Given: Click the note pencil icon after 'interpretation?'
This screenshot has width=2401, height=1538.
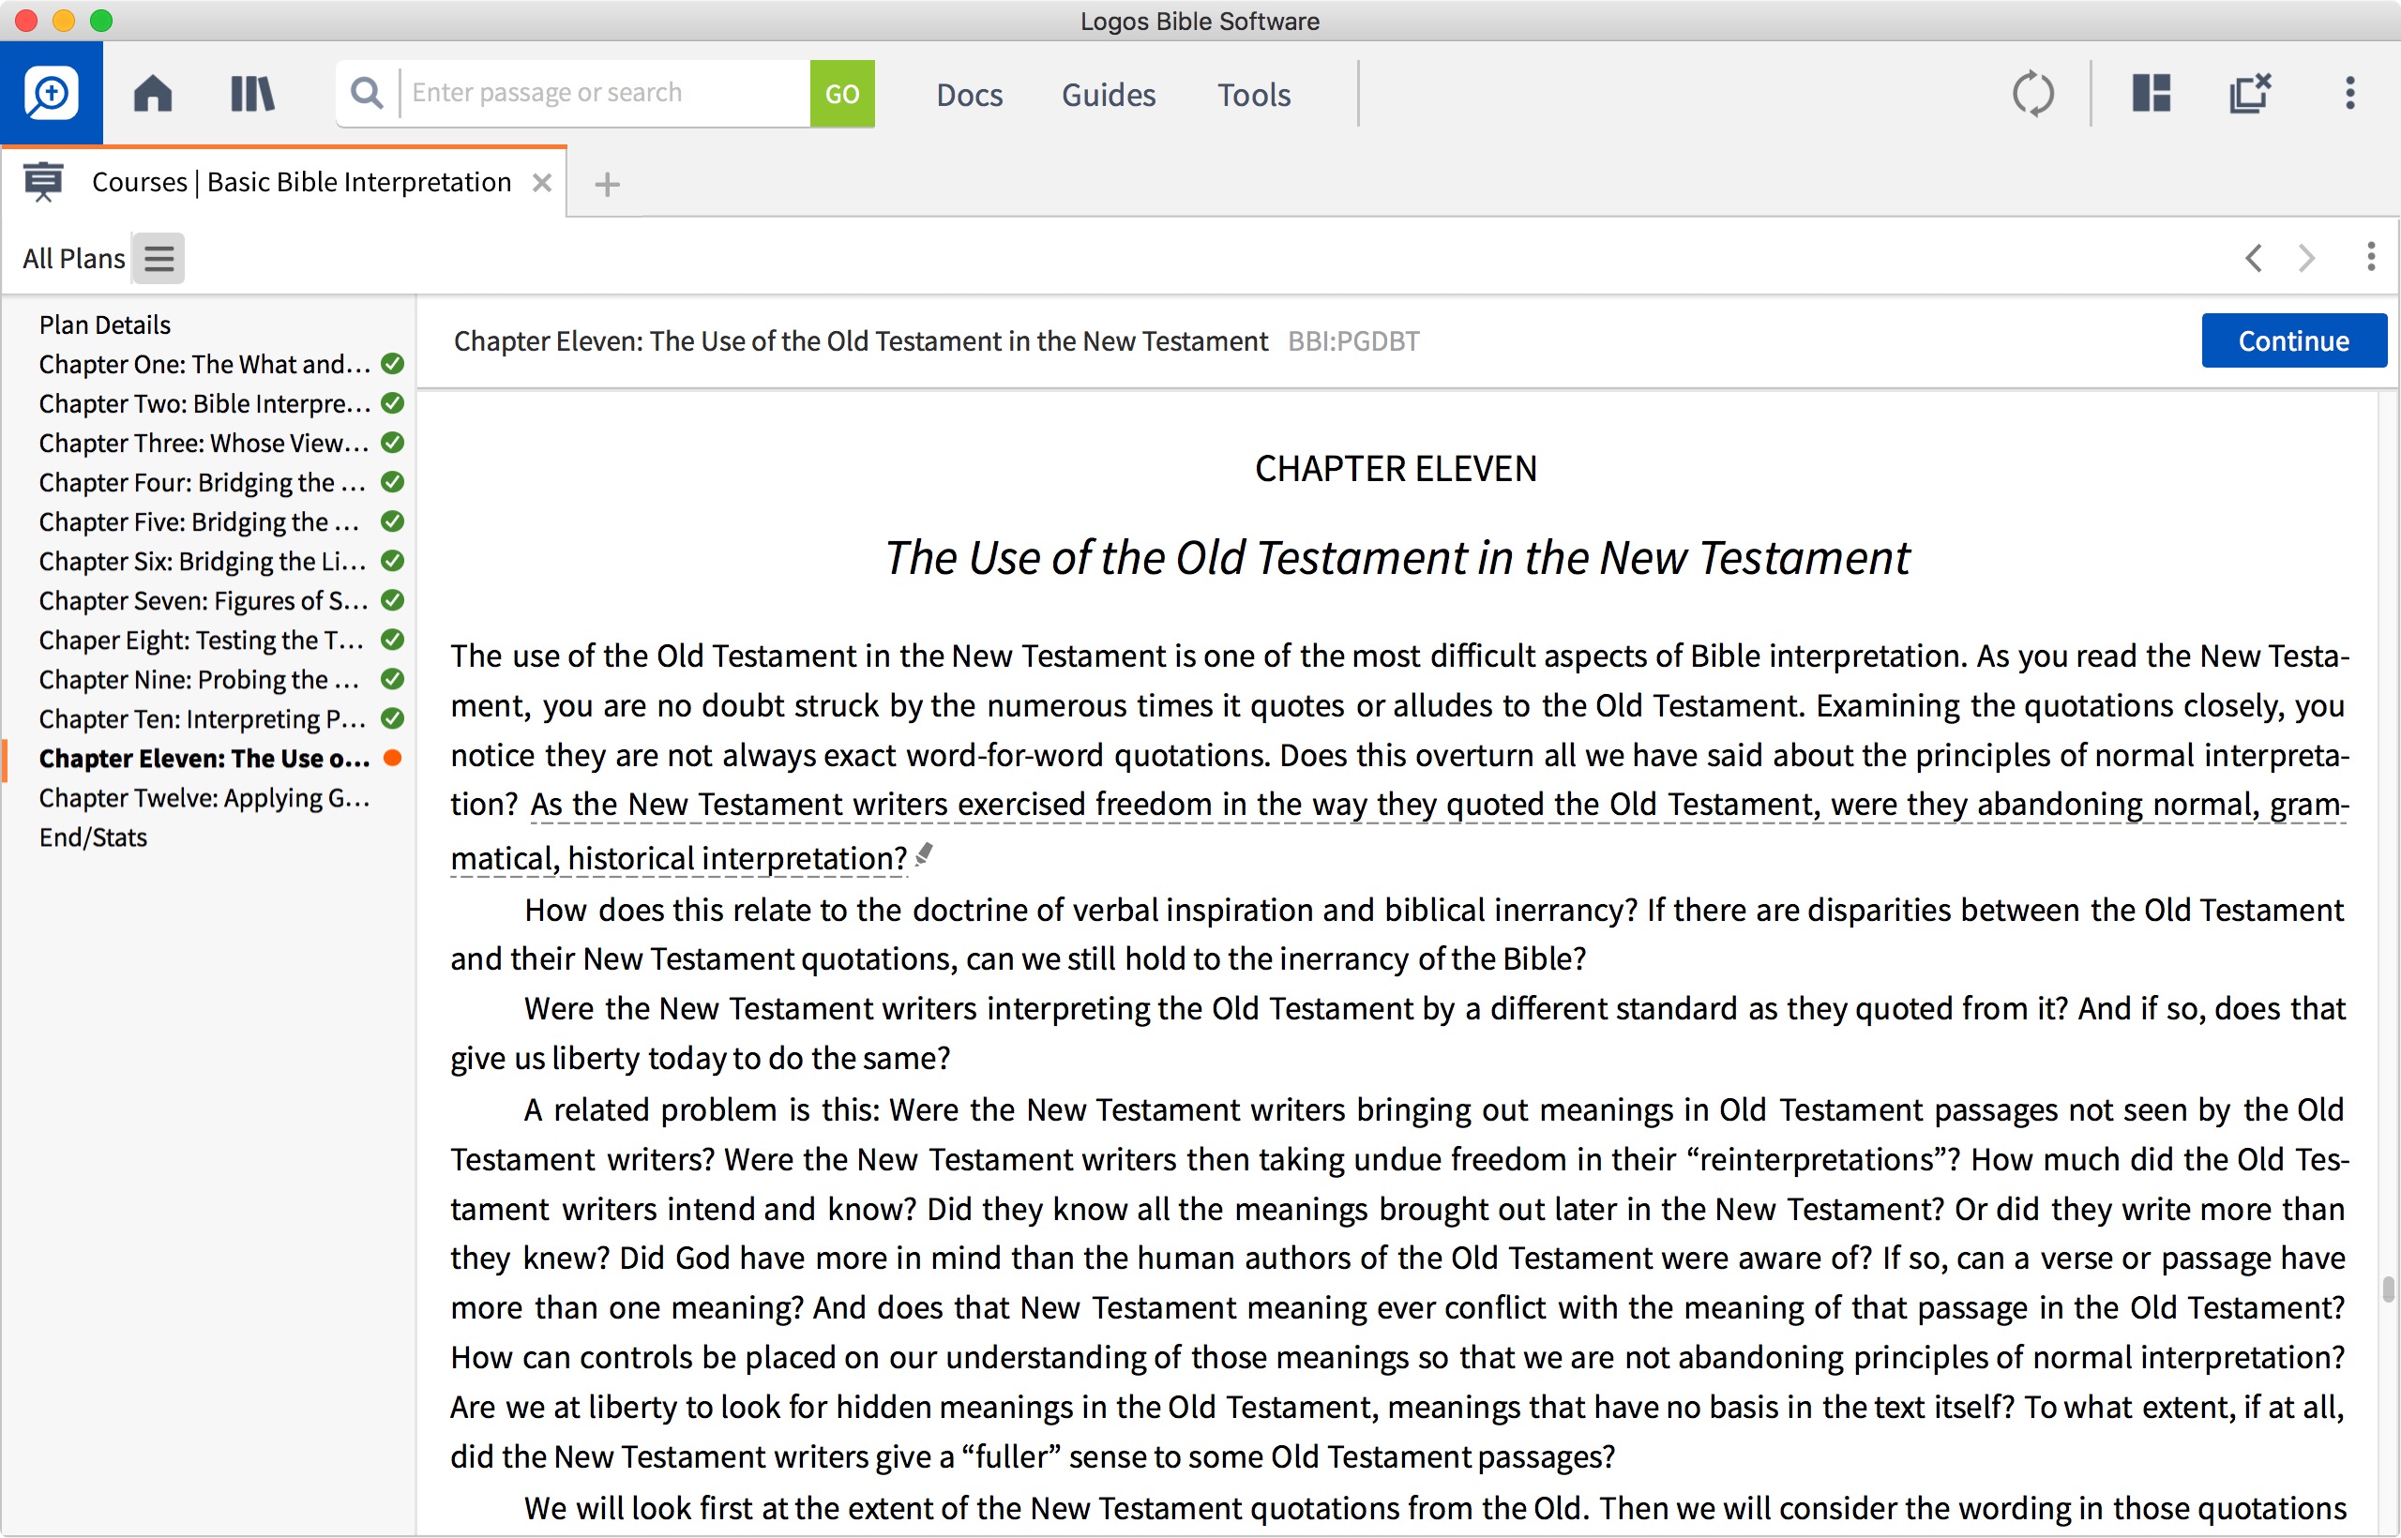Looking at the screenshot, I should 924,855.
